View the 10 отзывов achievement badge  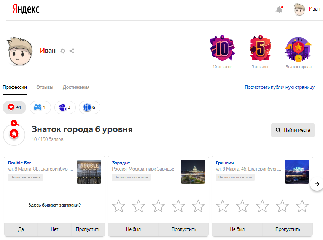pyautogui.click(x=222, y=48)
